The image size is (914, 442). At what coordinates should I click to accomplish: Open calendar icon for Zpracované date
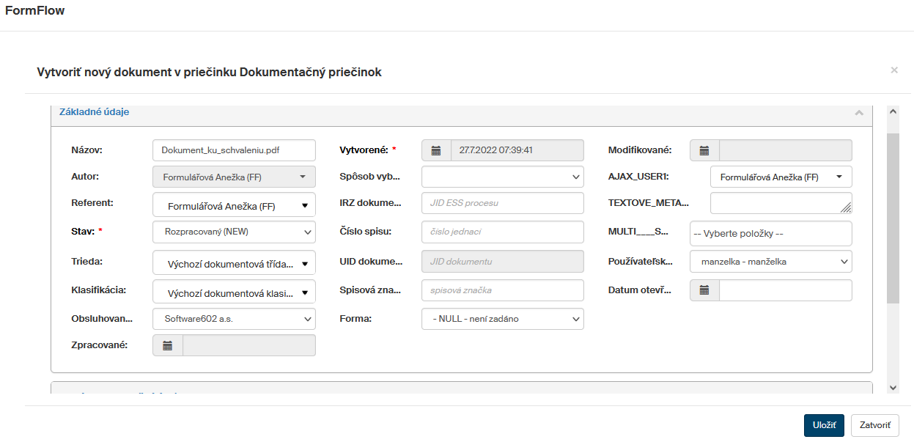click(167, 345)
